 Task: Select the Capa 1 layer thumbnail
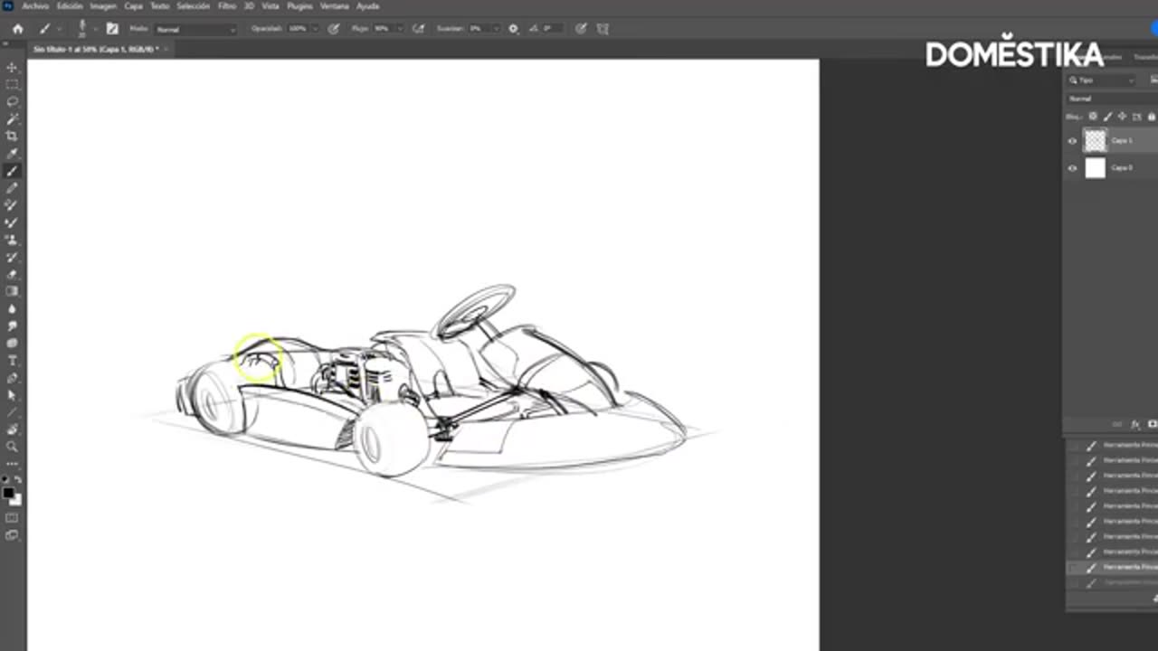(1096, 141)
